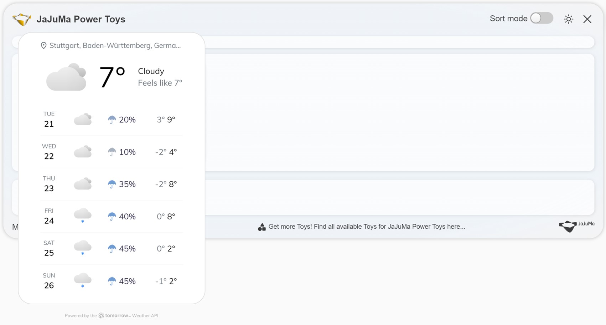Viewport: 606px width, 325px height.
Task: Click the cloud icon for Tuesday 21
Action: click(x=83, y=119)
